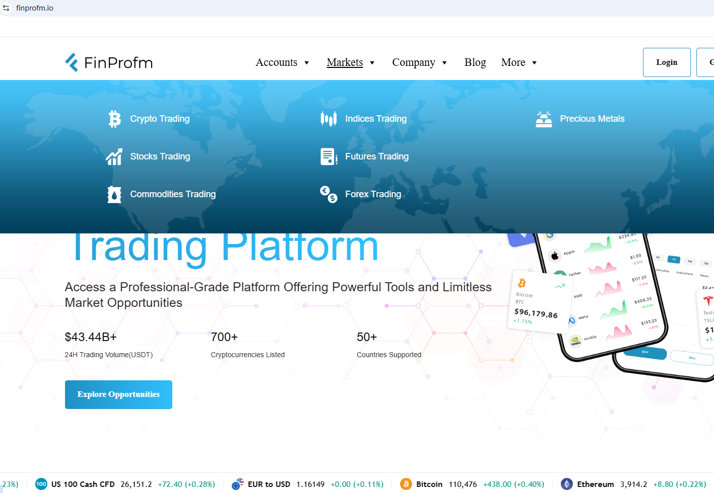Click the oil barrel icon for Commodities Trading
The height and width of the screenshot is (493, 714).
pyautogui.click(x=114, y=194)
